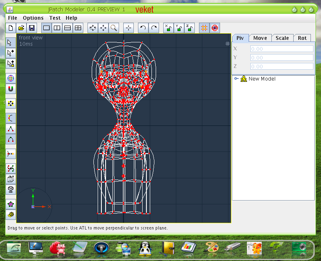Select the add point tool
Image resolution: width=321 pixels, height=261 pixels.
(x=11, y=53)
